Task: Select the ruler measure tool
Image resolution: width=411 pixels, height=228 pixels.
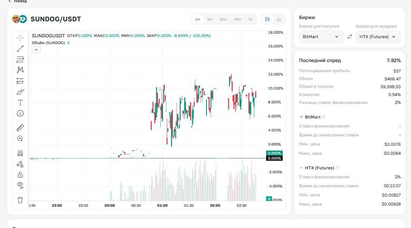Action: tap(20, 128)
